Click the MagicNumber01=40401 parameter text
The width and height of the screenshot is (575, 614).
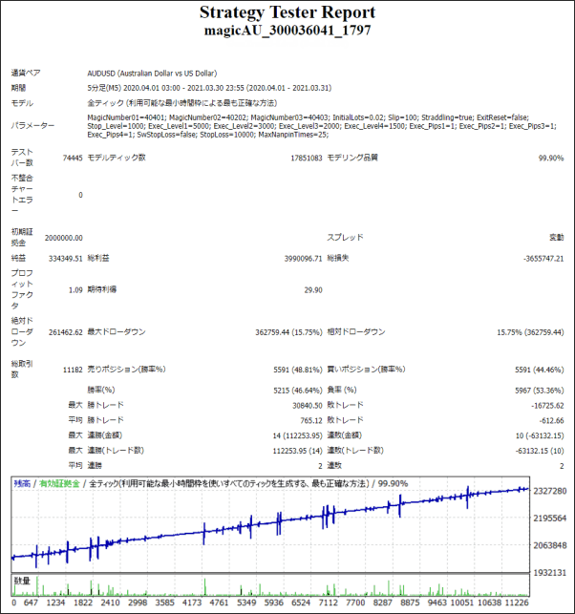[x=124, y=116]
